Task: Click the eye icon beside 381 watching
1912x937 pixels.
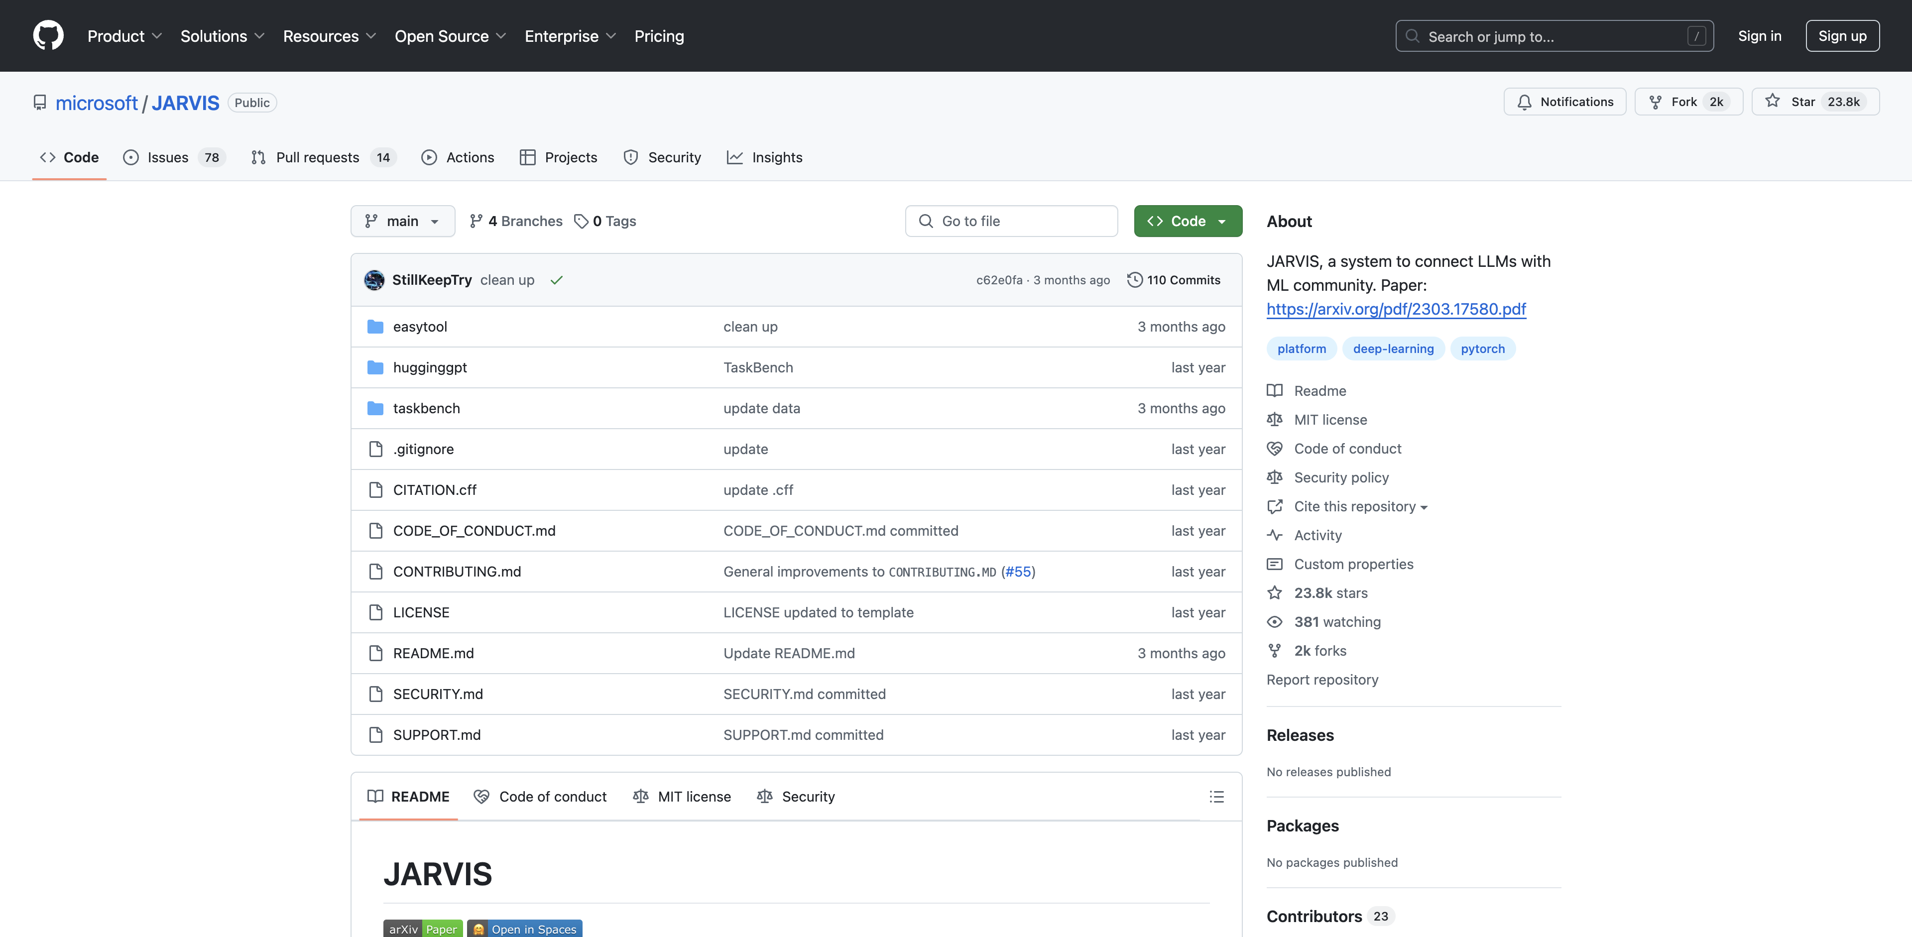Action: coord(1275,622)
